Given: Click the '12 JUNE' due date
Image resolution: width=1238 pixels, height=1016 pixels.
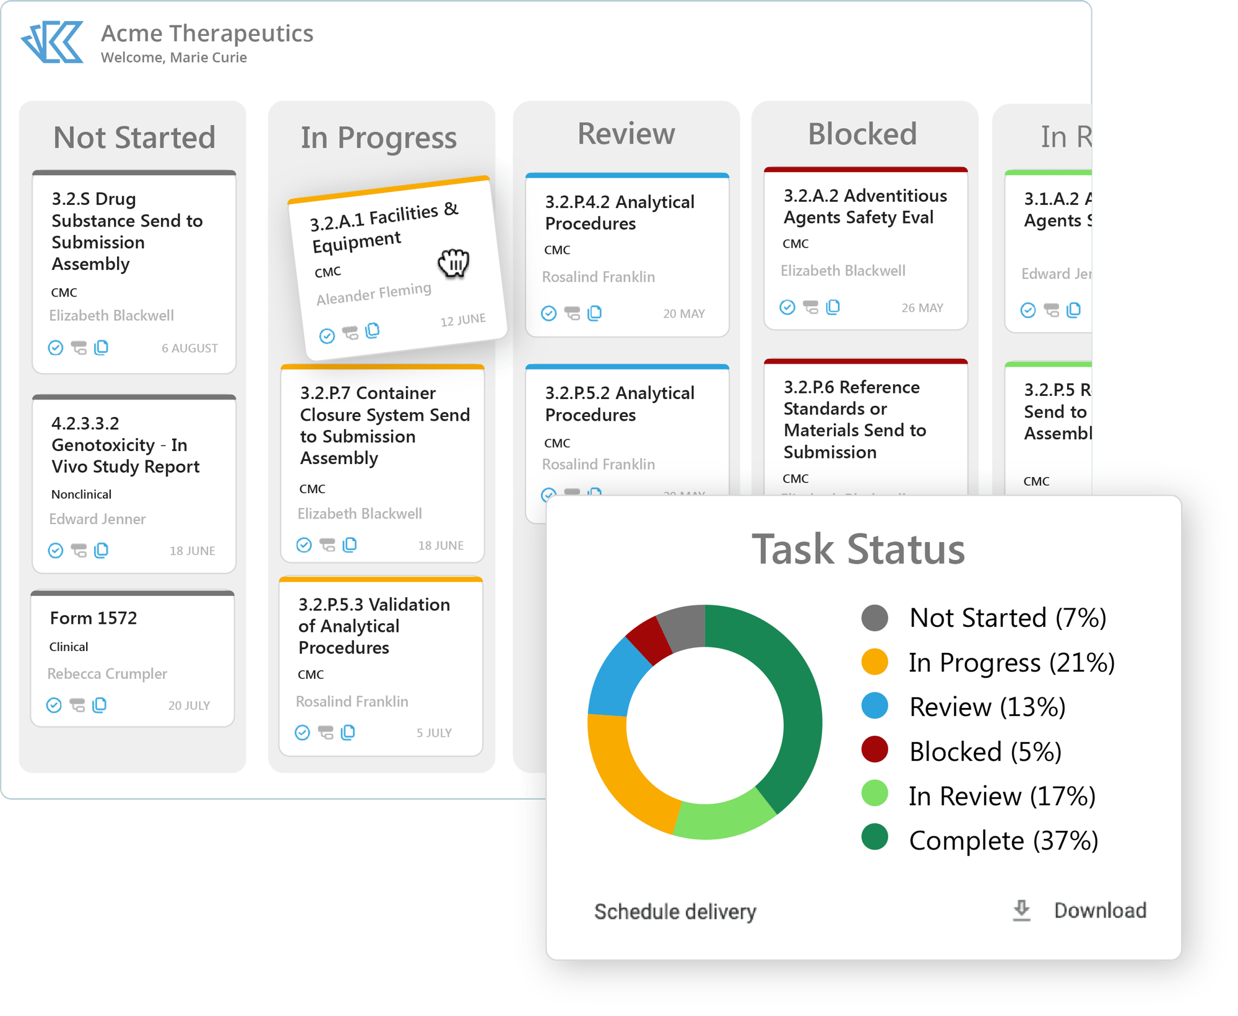Looking at the screenshot, I should coord(463,320).
